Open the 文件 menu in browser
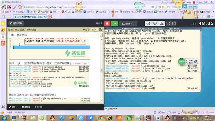 167,2
